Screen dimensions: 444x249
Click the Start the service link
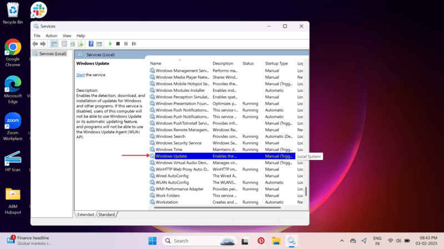click(80, 75)
